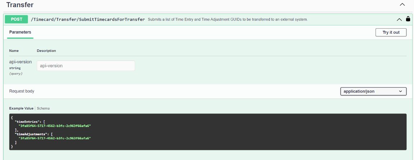Click the Request body label
Image resolution: width=414 pixels, height=160 pixels.
pos(22,91)
